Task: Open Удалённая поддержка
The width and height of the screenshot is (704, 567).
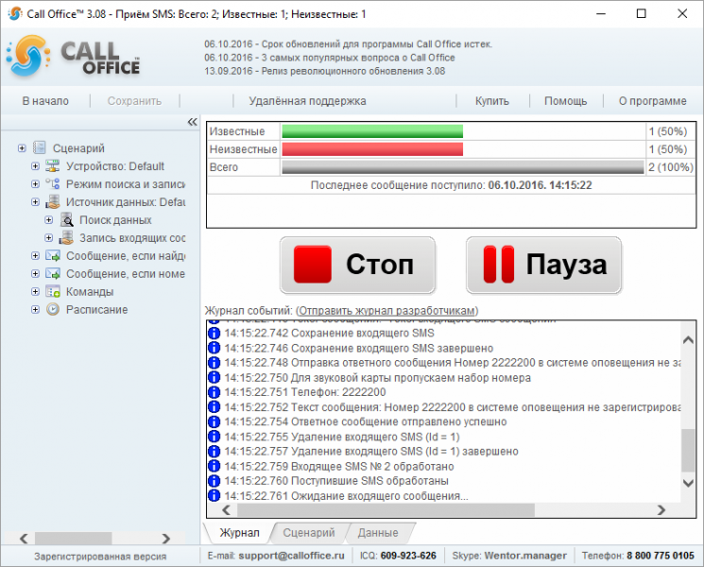Action: tap(307, 101)
